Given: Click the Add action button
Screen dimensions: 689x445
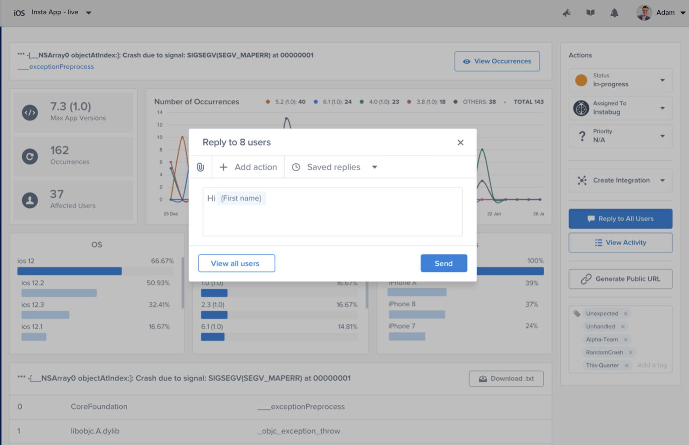Looking at the screenshot, I should [248, 167].
